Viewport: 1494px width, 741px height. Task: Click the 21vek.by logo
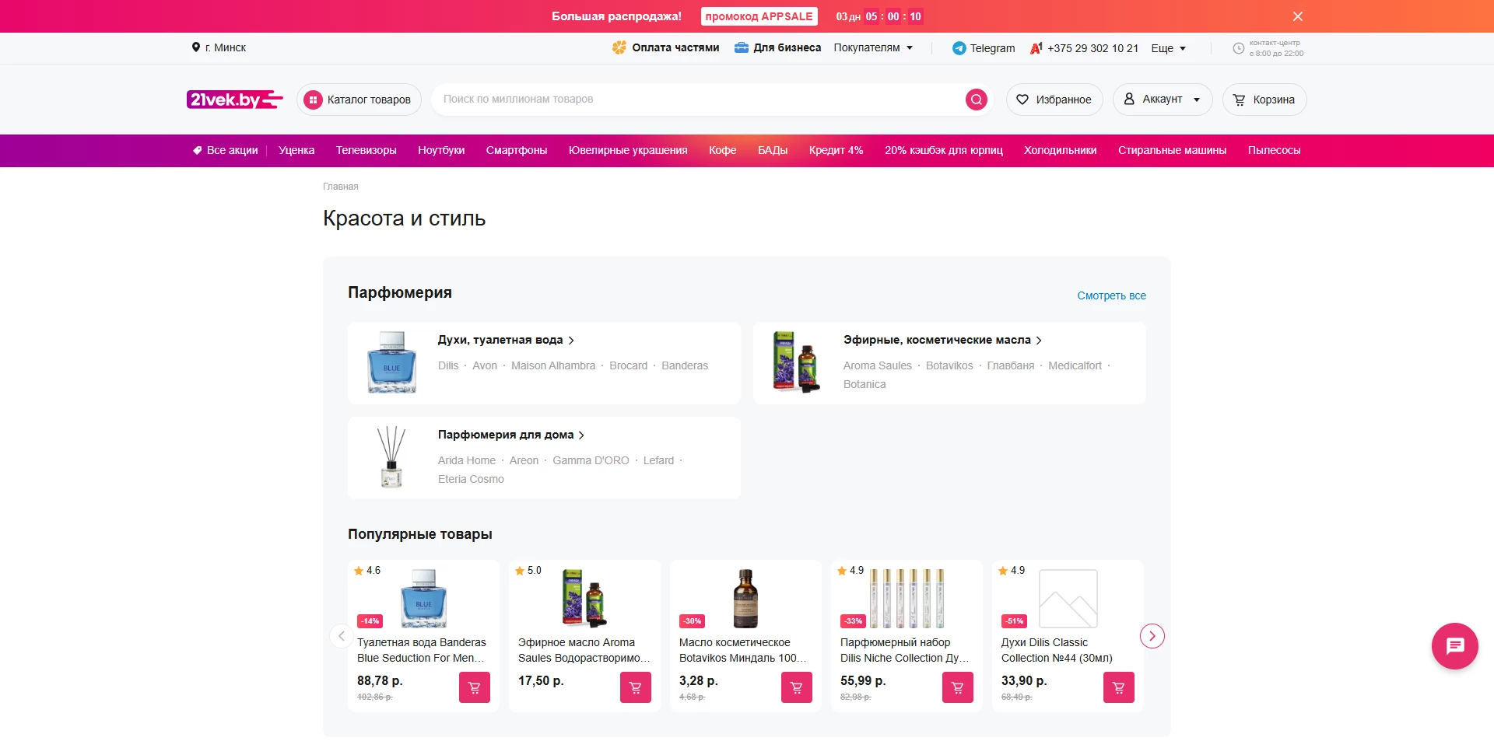click(234, 100)
